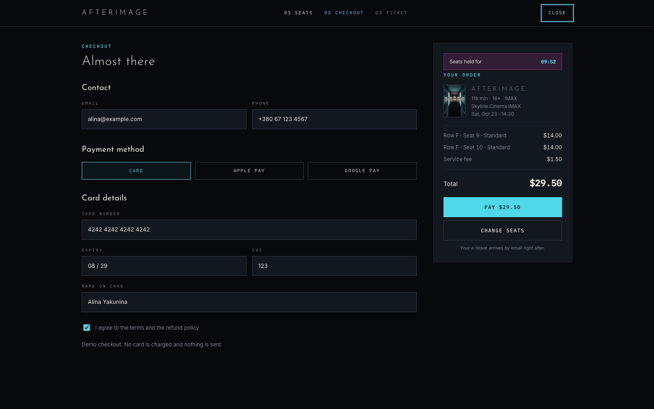The width and height of the screenshot is (654, 409).
Task: Click the 'Payment method' heading
Action: 113,149
